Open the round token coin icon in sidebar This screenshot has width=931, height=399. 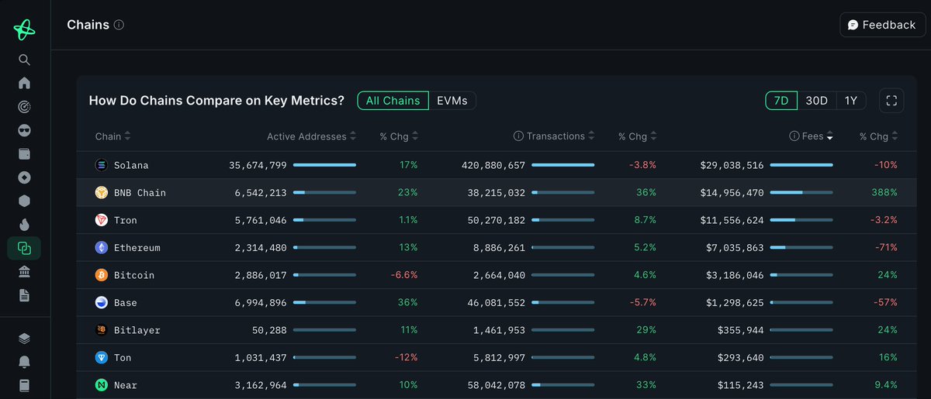(24, 177)
